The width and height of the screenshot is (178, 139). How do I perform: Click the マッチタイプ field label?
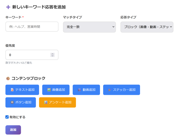coord(72,17)
